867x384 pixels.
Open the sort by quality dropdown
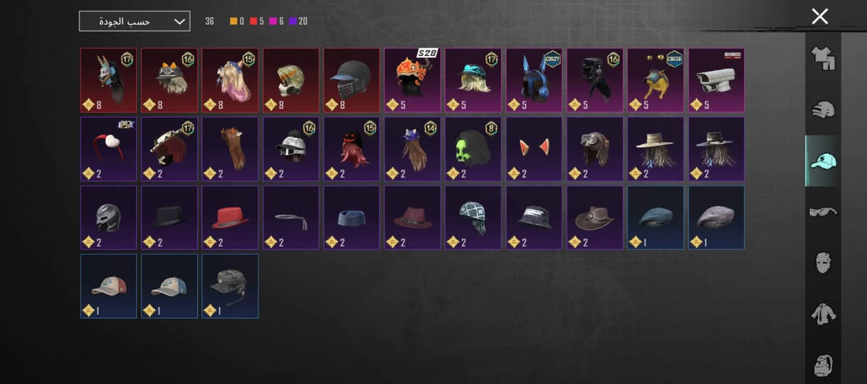pos(135,21)
